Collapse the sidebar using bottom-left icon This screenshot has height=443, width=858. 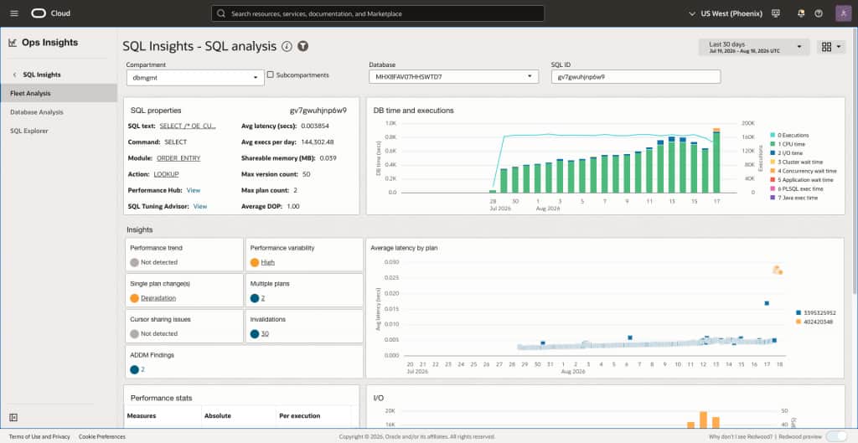[13, 417]
